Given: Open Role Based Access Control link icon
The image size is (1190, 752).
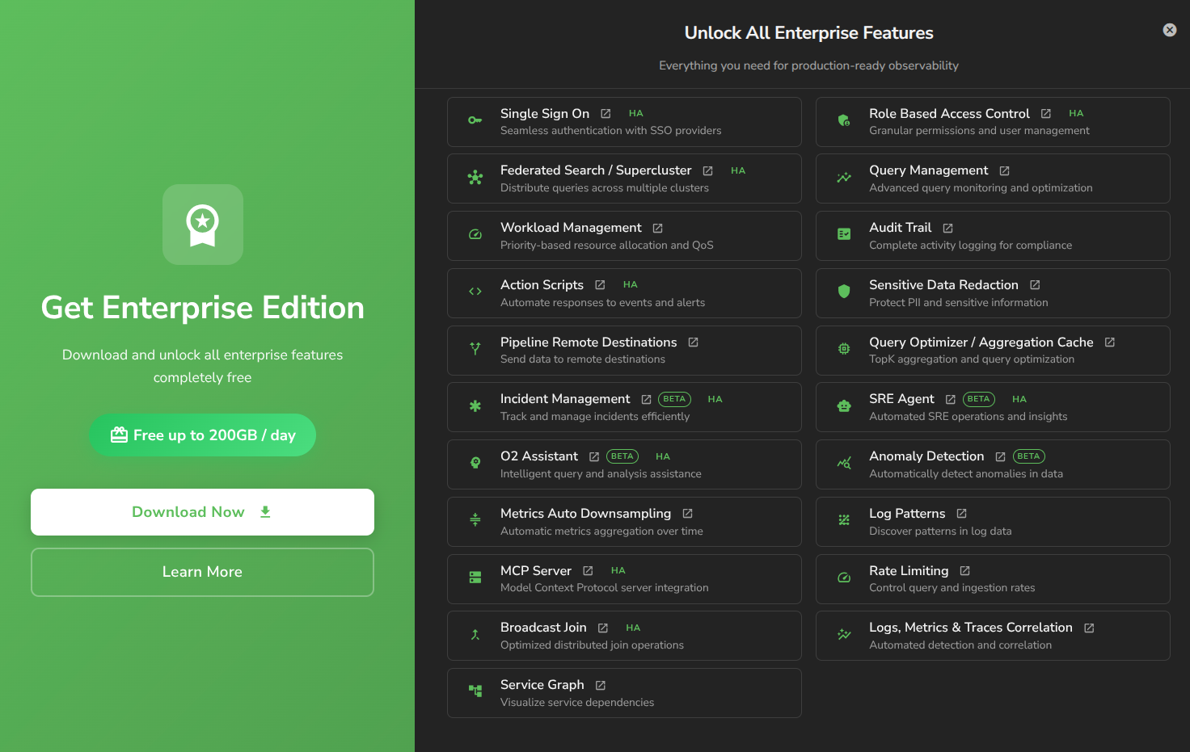Looking at the screenshot, I should (x=1045, y=114).
